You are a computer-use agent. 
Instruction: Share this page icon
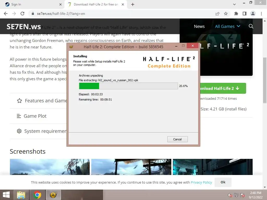(217, 14)
